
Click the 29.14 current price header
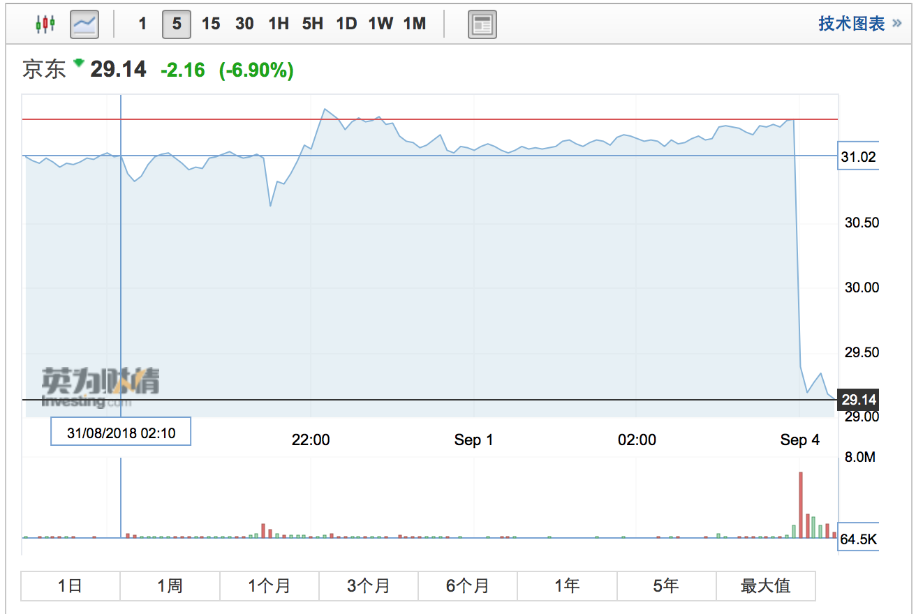[119, 69]
